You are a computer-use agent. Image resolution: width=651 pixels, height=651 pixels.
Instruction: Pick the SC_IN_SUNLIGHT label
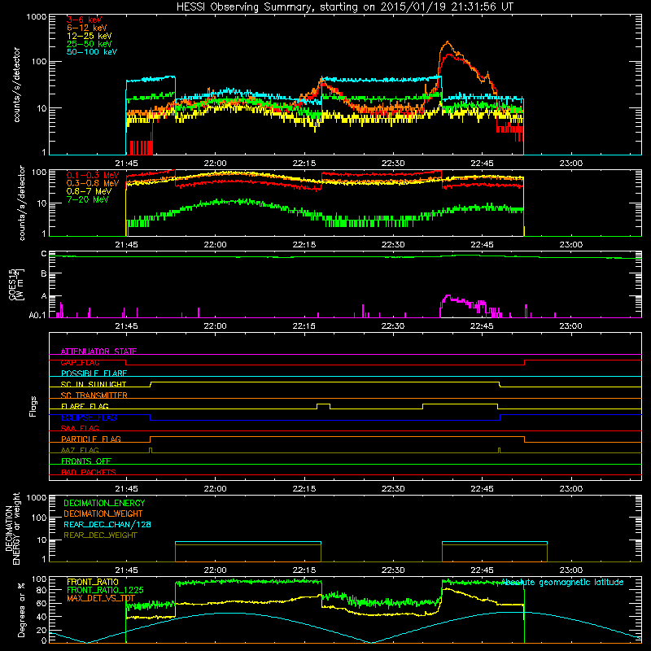(x=94, y=384)
